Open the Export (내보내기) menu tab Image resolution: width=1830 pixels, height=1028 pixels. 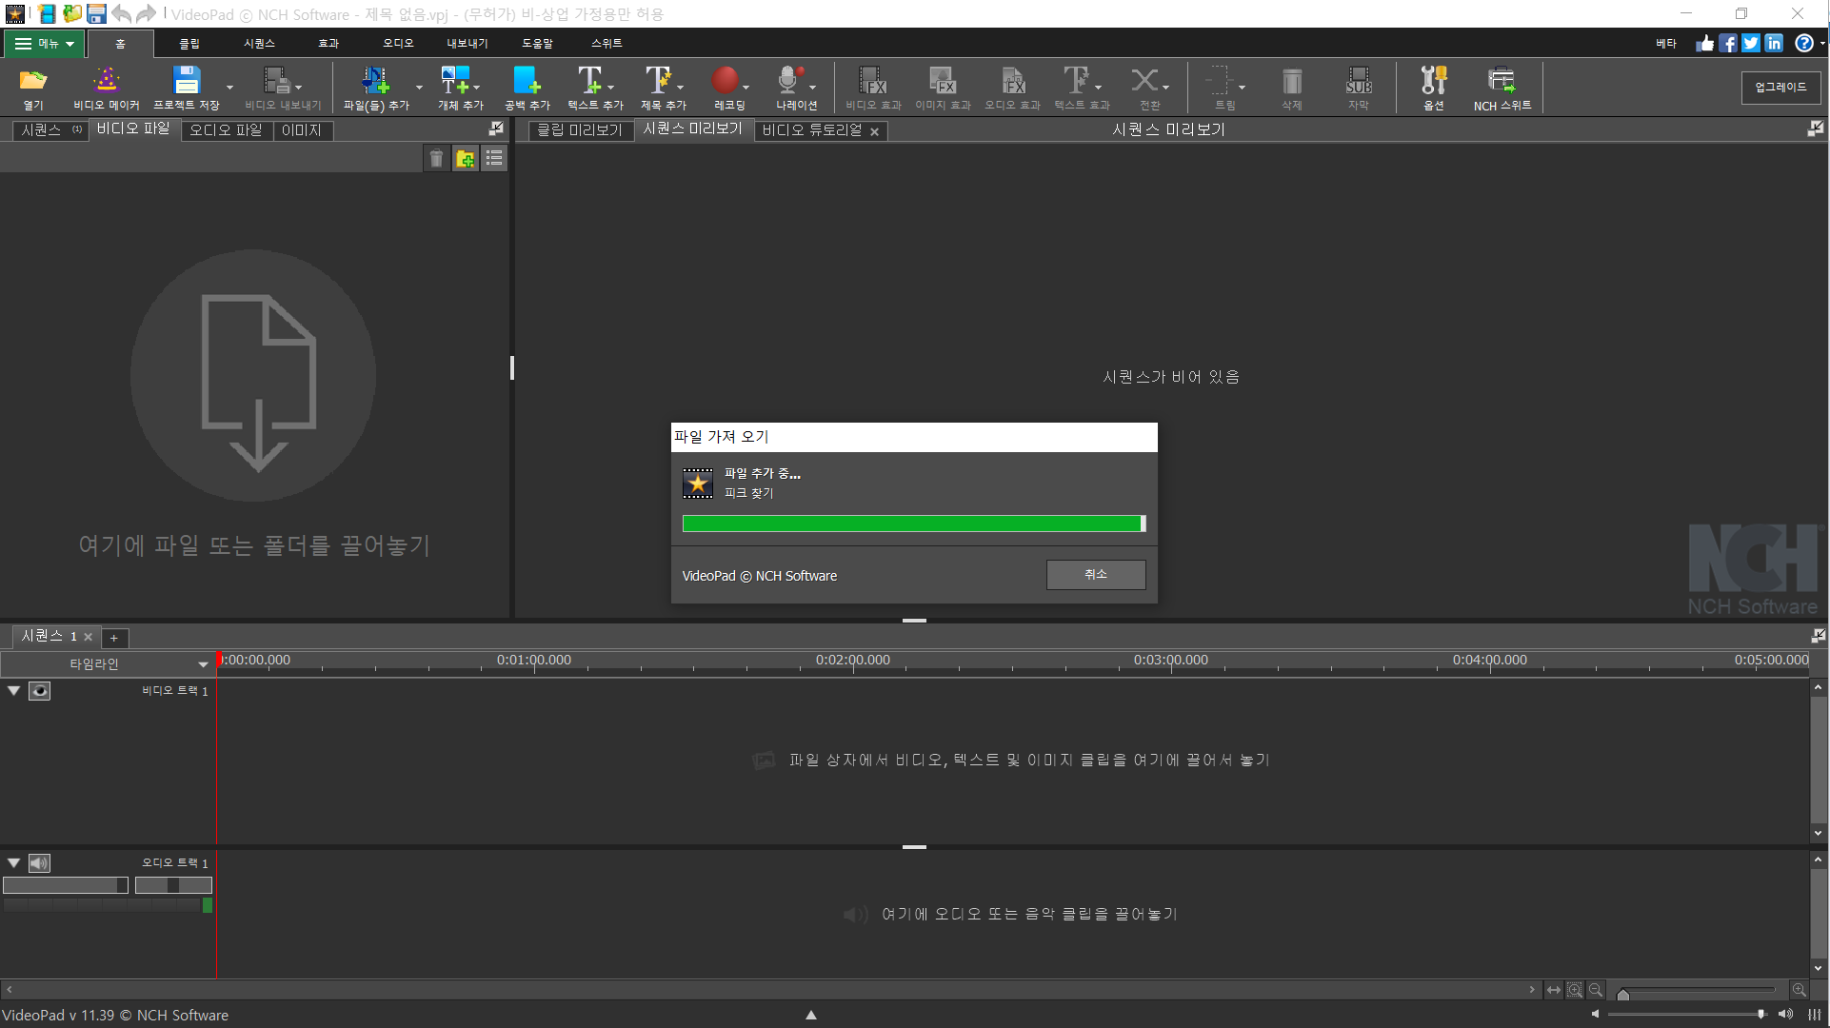[467, 44]
